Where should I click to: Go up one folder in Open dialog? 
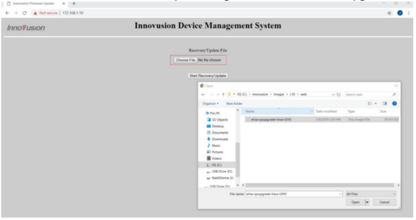[223, 94]
